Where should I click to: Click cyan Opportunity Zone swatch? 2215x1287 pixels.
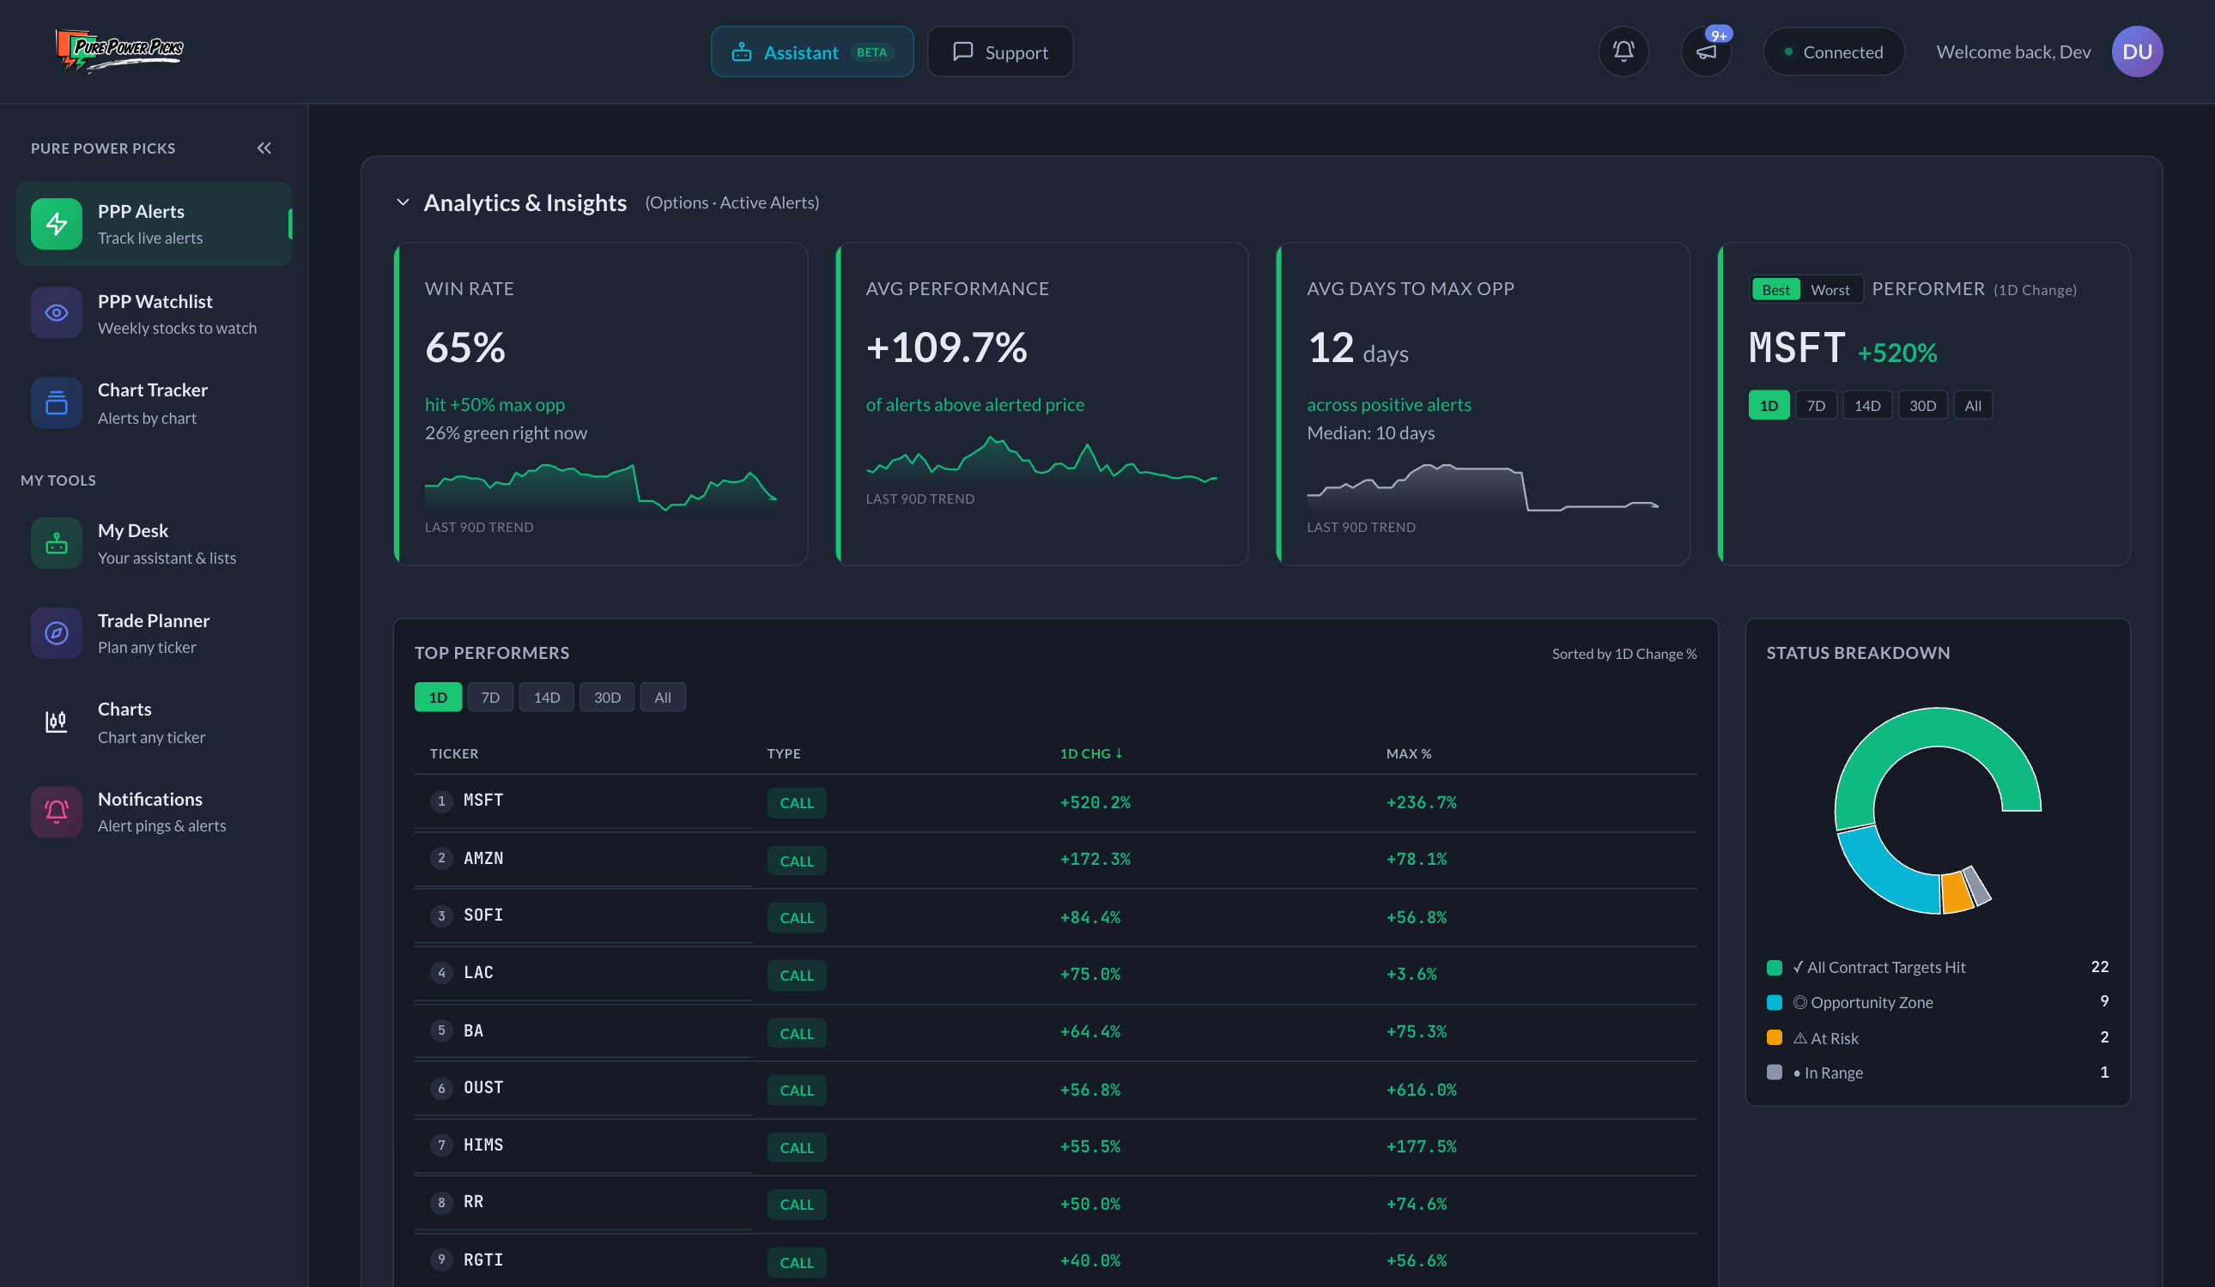coord(1774,1002)
